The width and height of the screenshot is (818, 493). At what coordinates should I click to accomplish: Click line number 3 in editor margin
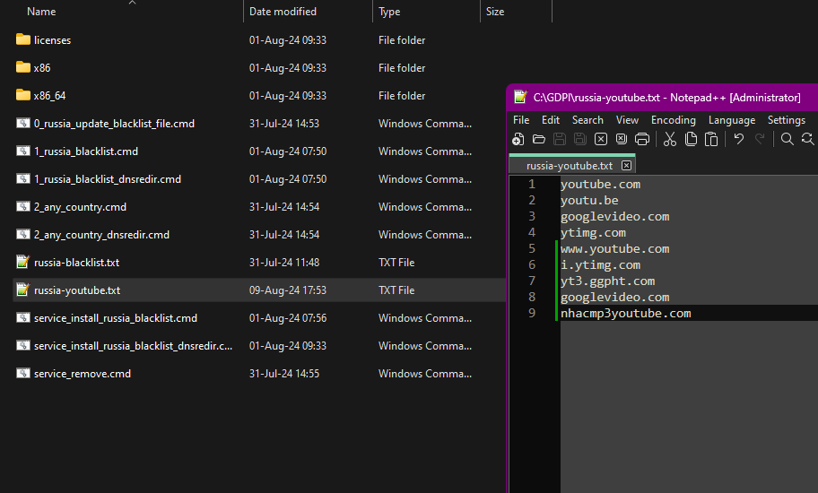pos(532,216)
